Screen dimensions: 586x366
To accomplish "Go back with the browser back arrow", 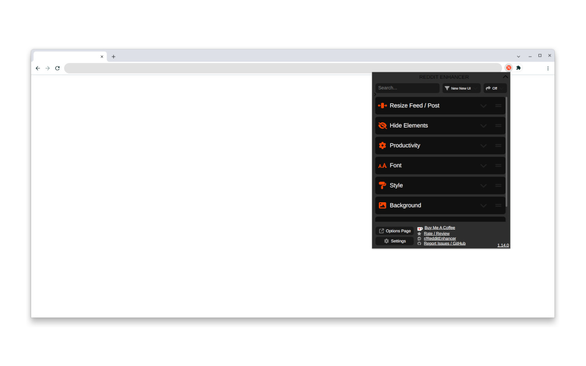I will (x=38, y=68).
